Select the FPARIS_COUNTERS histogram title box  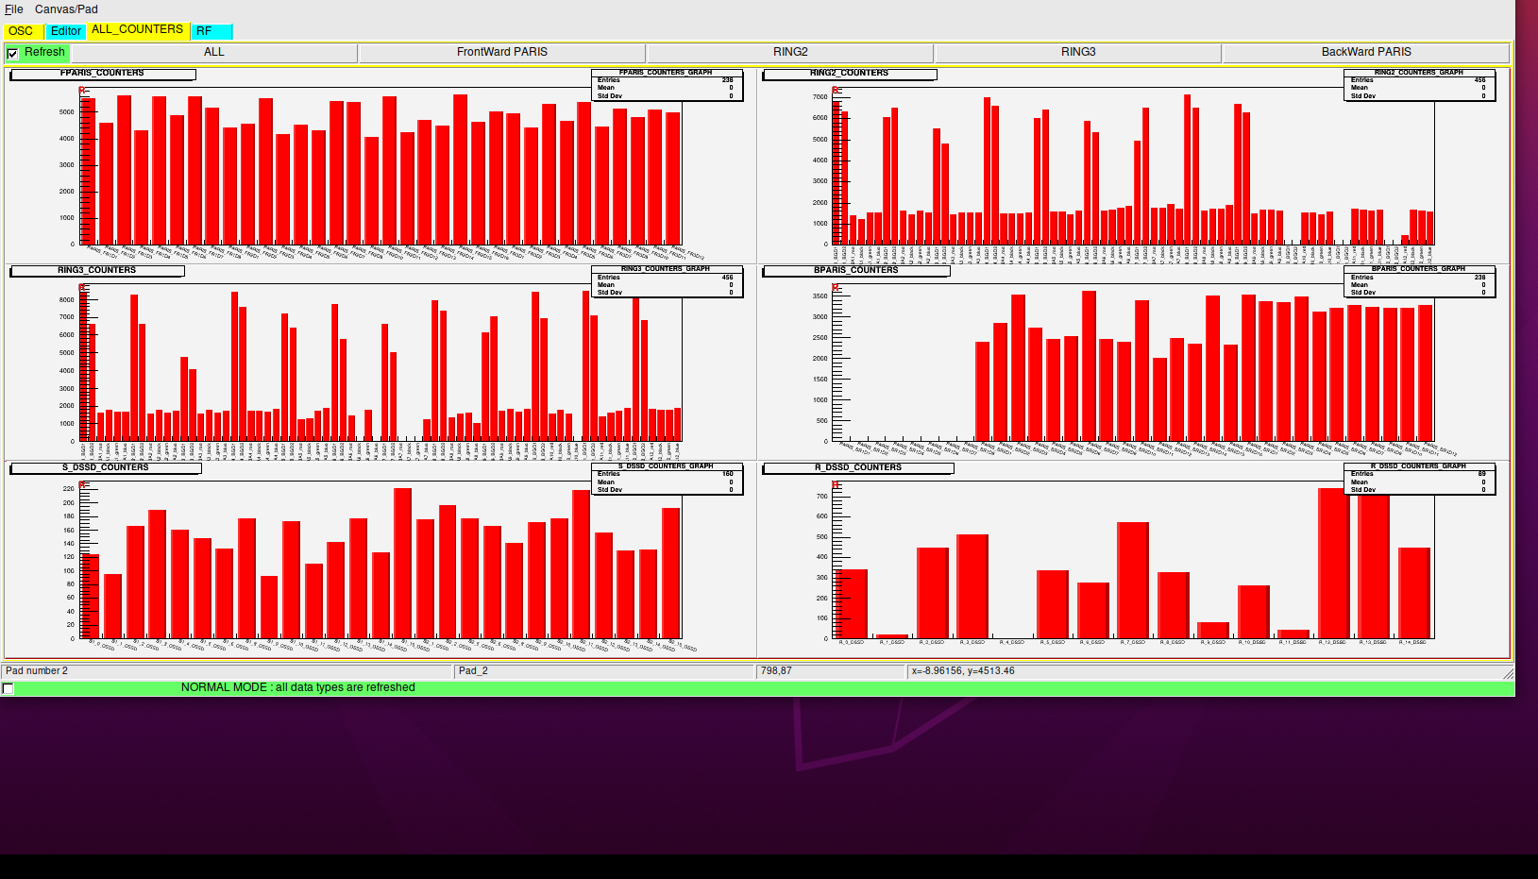(x=102, y=74)
